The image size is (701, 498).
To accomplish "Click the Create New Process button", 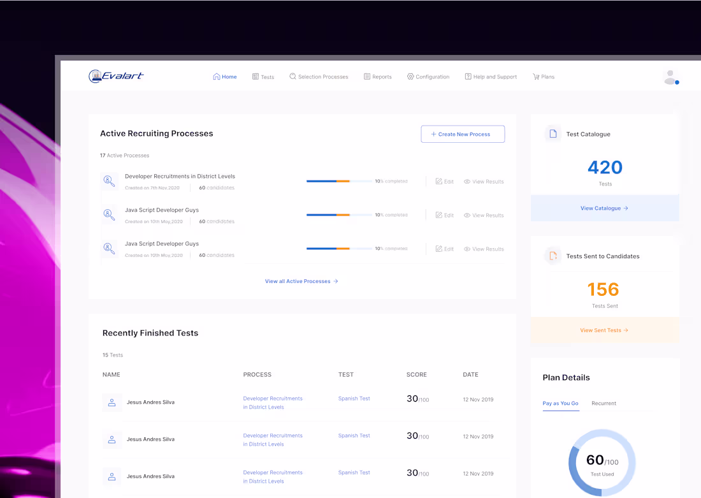I will point(463,135).
